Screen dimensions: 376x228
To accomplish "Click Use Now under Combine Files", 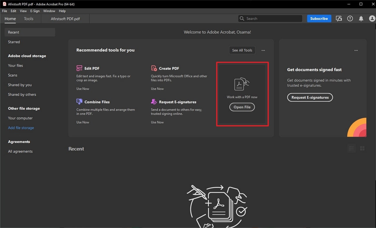I will click(83, 122).
